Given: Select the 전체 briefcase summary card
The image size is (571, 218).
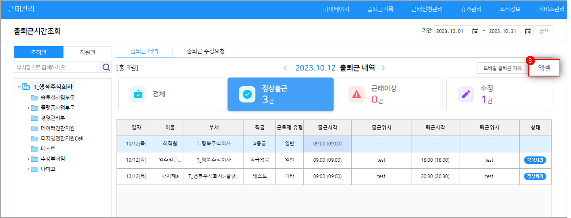Looking at the screenshot, I should (171, 94).
